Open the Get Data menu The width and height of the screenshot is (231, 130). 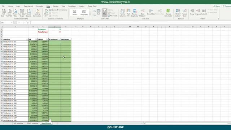(x=4, y=13)
